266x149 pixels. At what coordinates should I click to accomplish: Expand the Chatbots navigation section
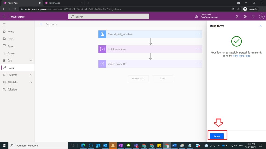(x=31, y=75)
